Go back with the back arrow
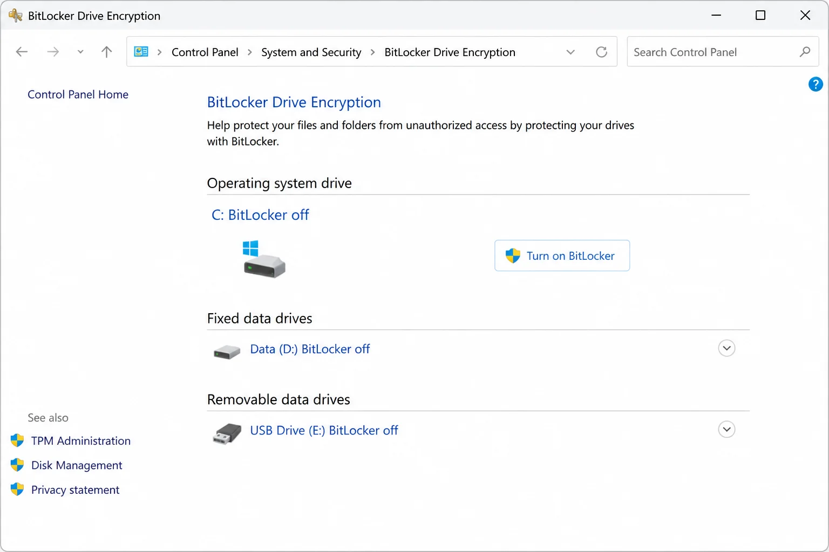The height and width of the screenshot is (552, 829). (22, 52)
